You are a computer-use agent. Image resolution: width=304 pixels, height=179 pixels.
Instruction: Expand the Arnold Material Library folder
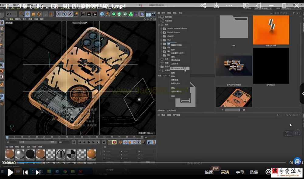click(x=161, y=28)
